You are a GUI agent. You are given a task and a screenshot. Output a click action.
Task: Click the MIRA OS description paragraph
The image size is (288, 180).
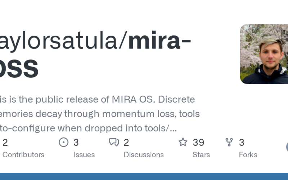click(x=97, y=114)
